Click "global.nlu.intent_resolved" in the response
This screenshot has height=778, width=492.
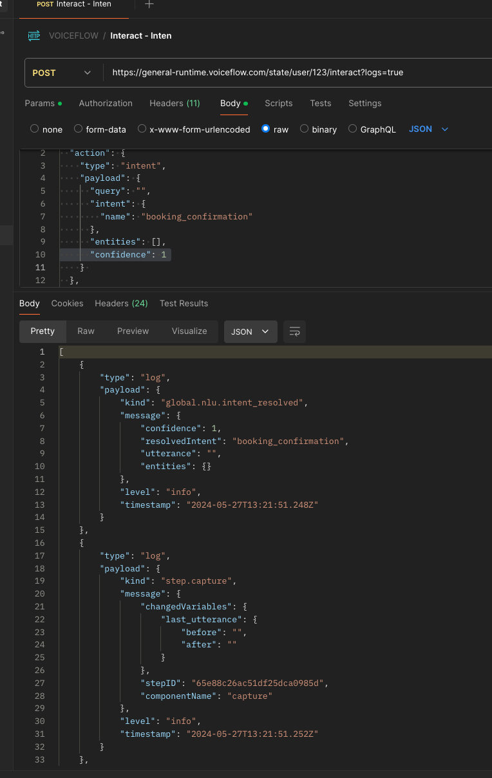pyautogui.click(x=232, y=403)
